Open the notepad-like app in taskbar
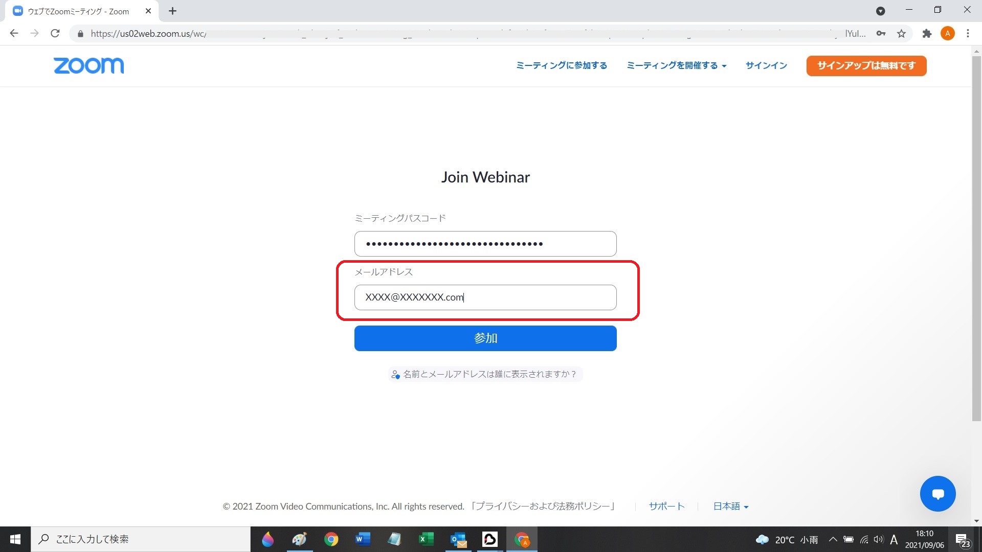 [x=394, y=539]
